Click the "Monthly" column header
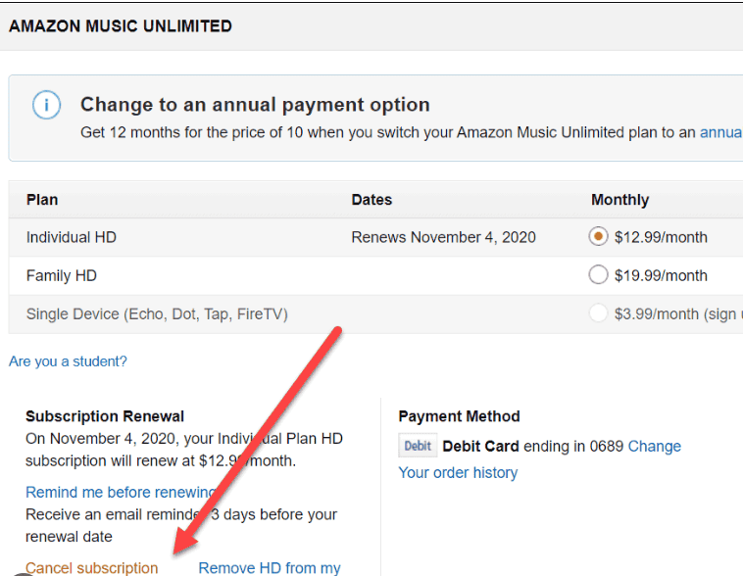This screenshot has width=743, height=576. pyautogui.click(x=619, y=200)
